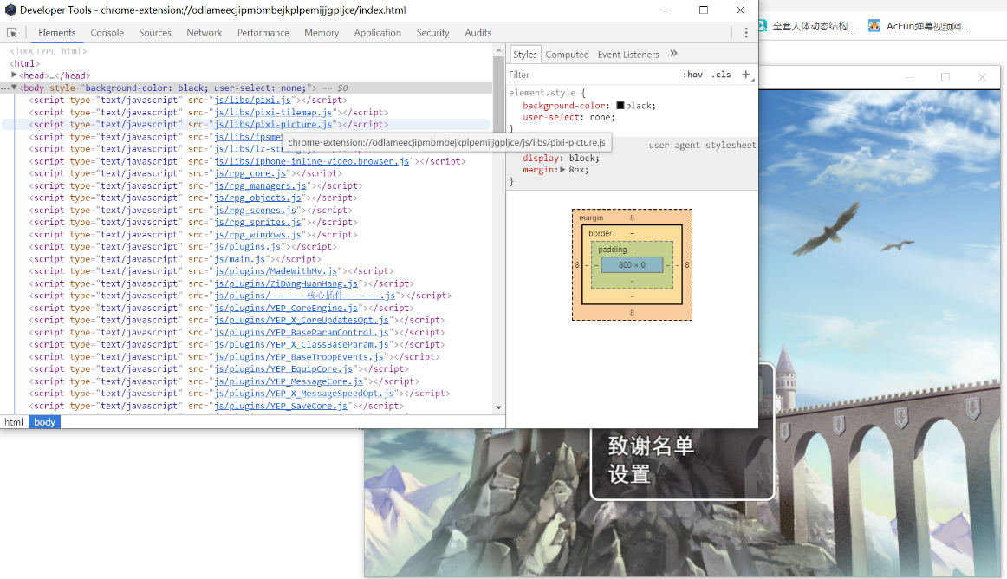The width and height of the screenshot is (1007, 579).
Task: Select the Elements tab
Action: (56, 33)
